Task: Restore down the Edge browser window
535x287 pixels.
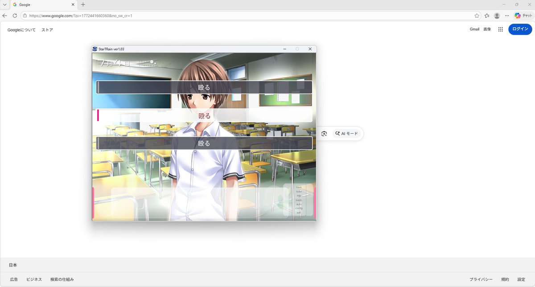Action: click(516, 4)
